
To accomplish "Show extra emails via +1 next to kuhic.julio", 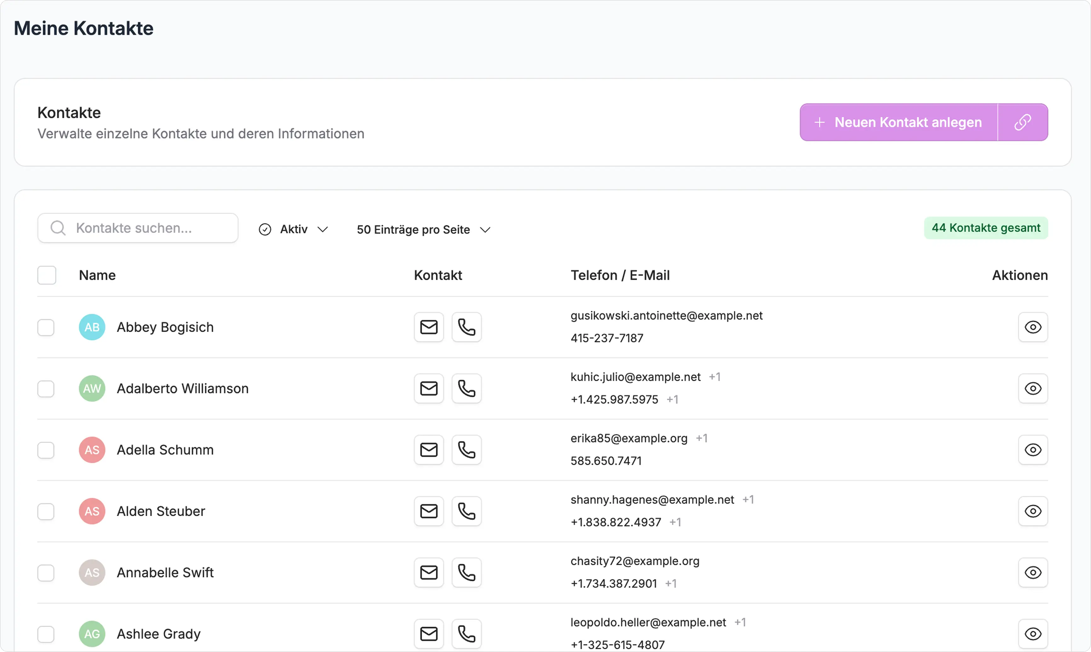I will click(715, 377).
